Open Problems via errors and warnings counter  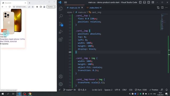[82, 90]
